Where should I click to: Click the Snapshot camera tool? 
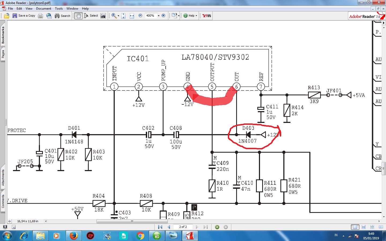coord(103,16)
